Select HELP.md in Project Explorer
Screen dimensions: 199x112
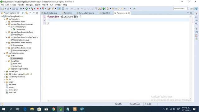coord(12,85)
